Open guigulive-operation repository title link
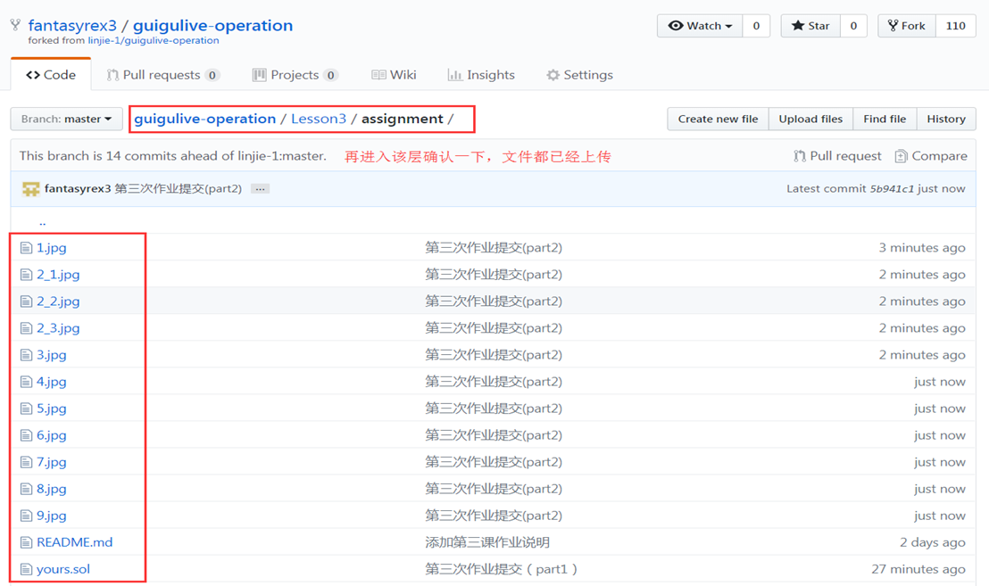The image size is (989, 586). [213, 25]
